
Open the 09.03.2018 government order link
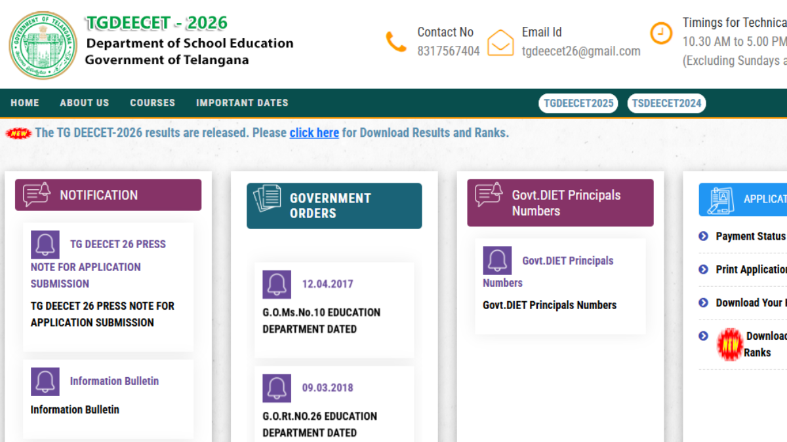pos(327,388)
